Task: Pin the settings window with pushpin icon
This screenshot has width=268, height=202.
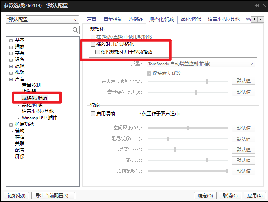Action: tap(256, 6)
